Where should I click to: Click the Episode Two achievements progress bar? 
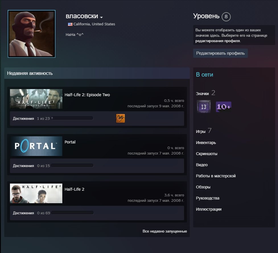tap(72, 118)
